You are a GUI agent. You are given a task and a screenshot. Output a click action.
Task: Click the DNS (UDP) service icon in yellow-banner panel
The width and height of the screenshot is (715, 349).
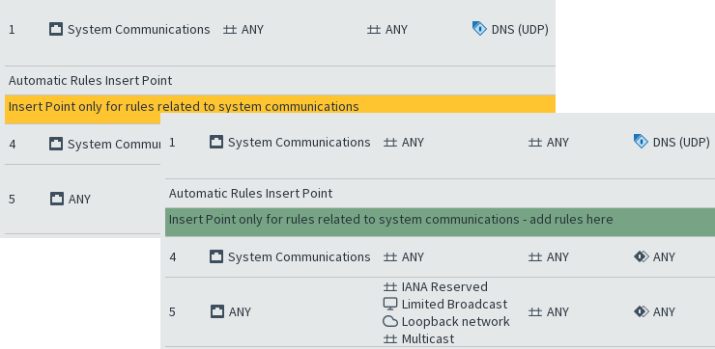point(479,29)
